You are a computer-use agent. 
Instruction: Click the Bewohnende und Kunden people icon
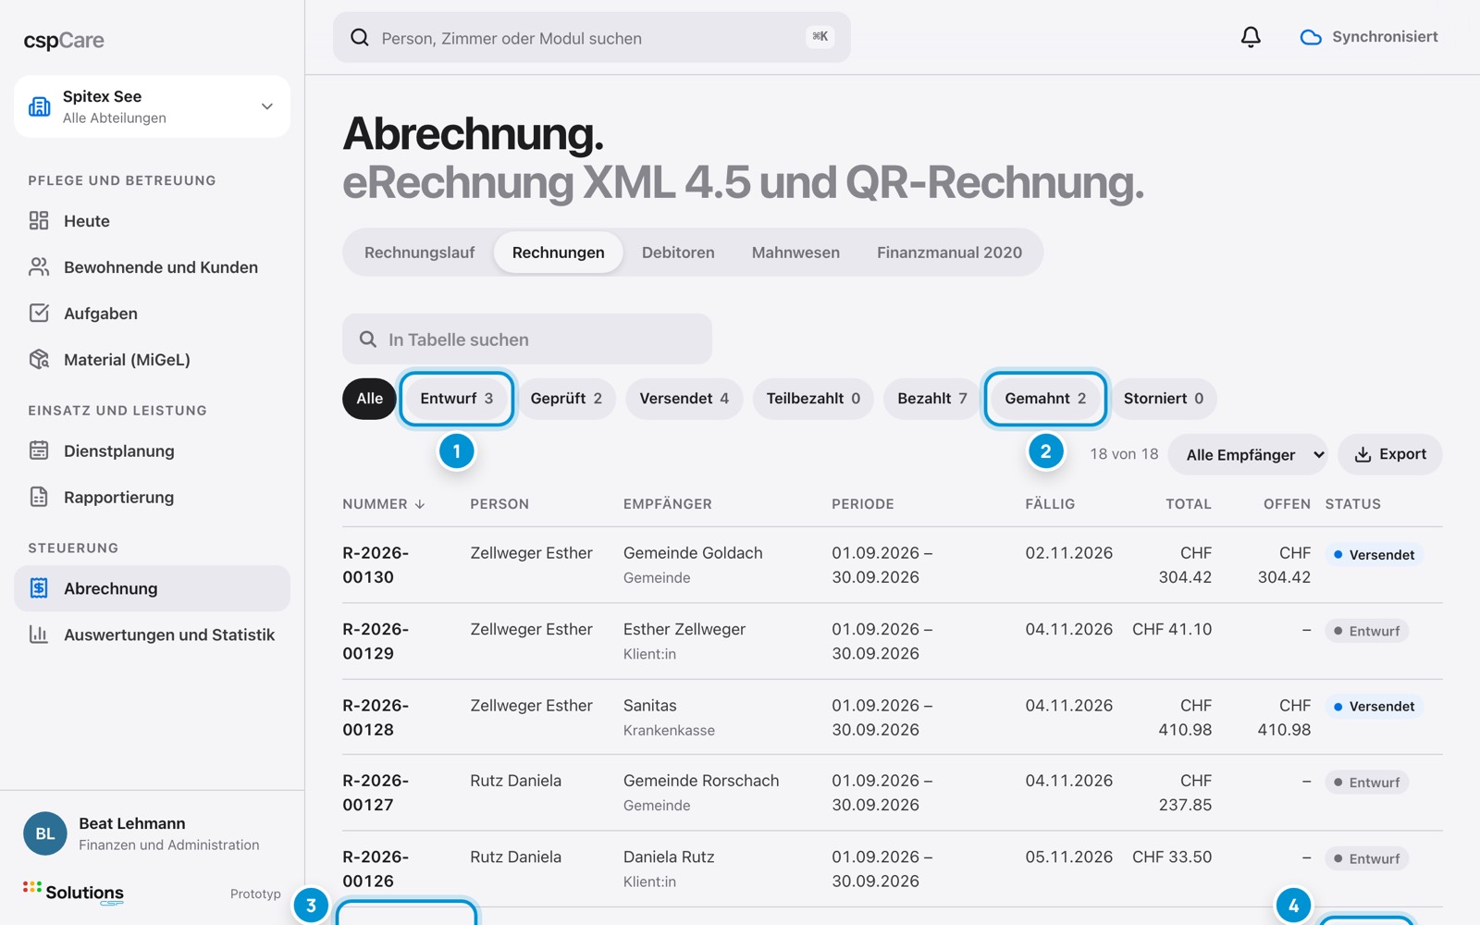[x=39, y=266]
